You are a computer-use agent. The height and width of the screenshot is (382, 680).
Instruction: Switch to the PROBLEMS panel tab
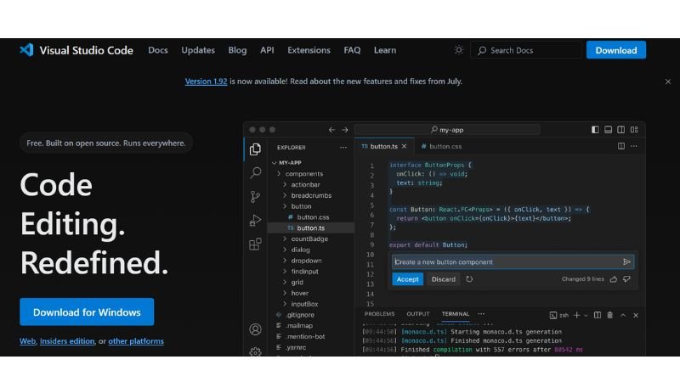[x=379, y=314]
